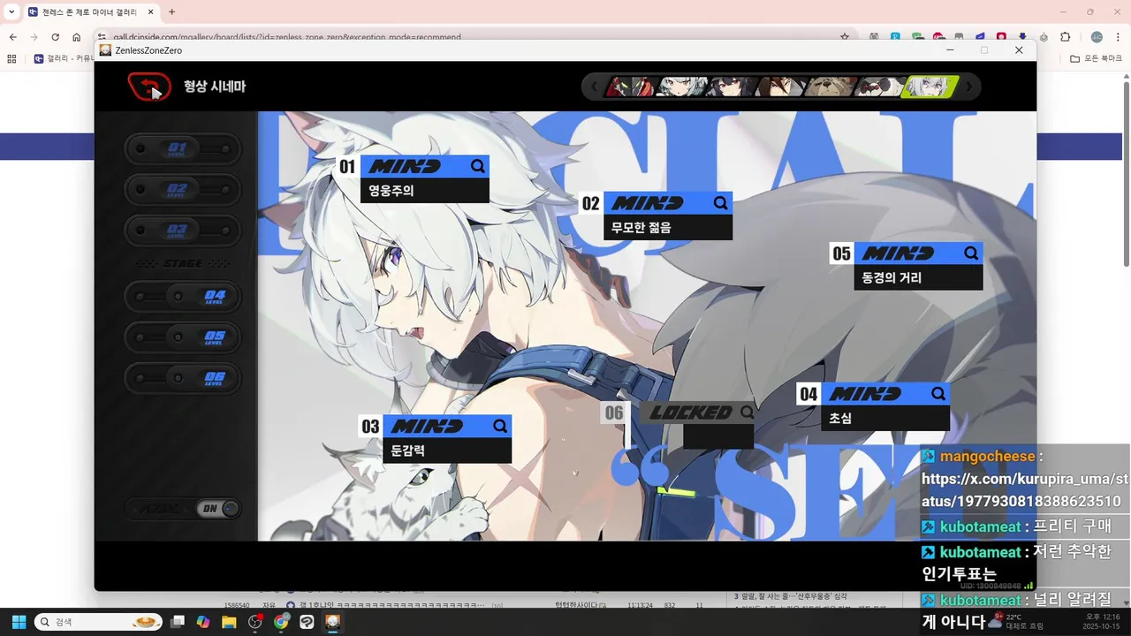1131x636 pixels.
Task: Open the 영웅주의 mind label
Action: tap(425, 191)
